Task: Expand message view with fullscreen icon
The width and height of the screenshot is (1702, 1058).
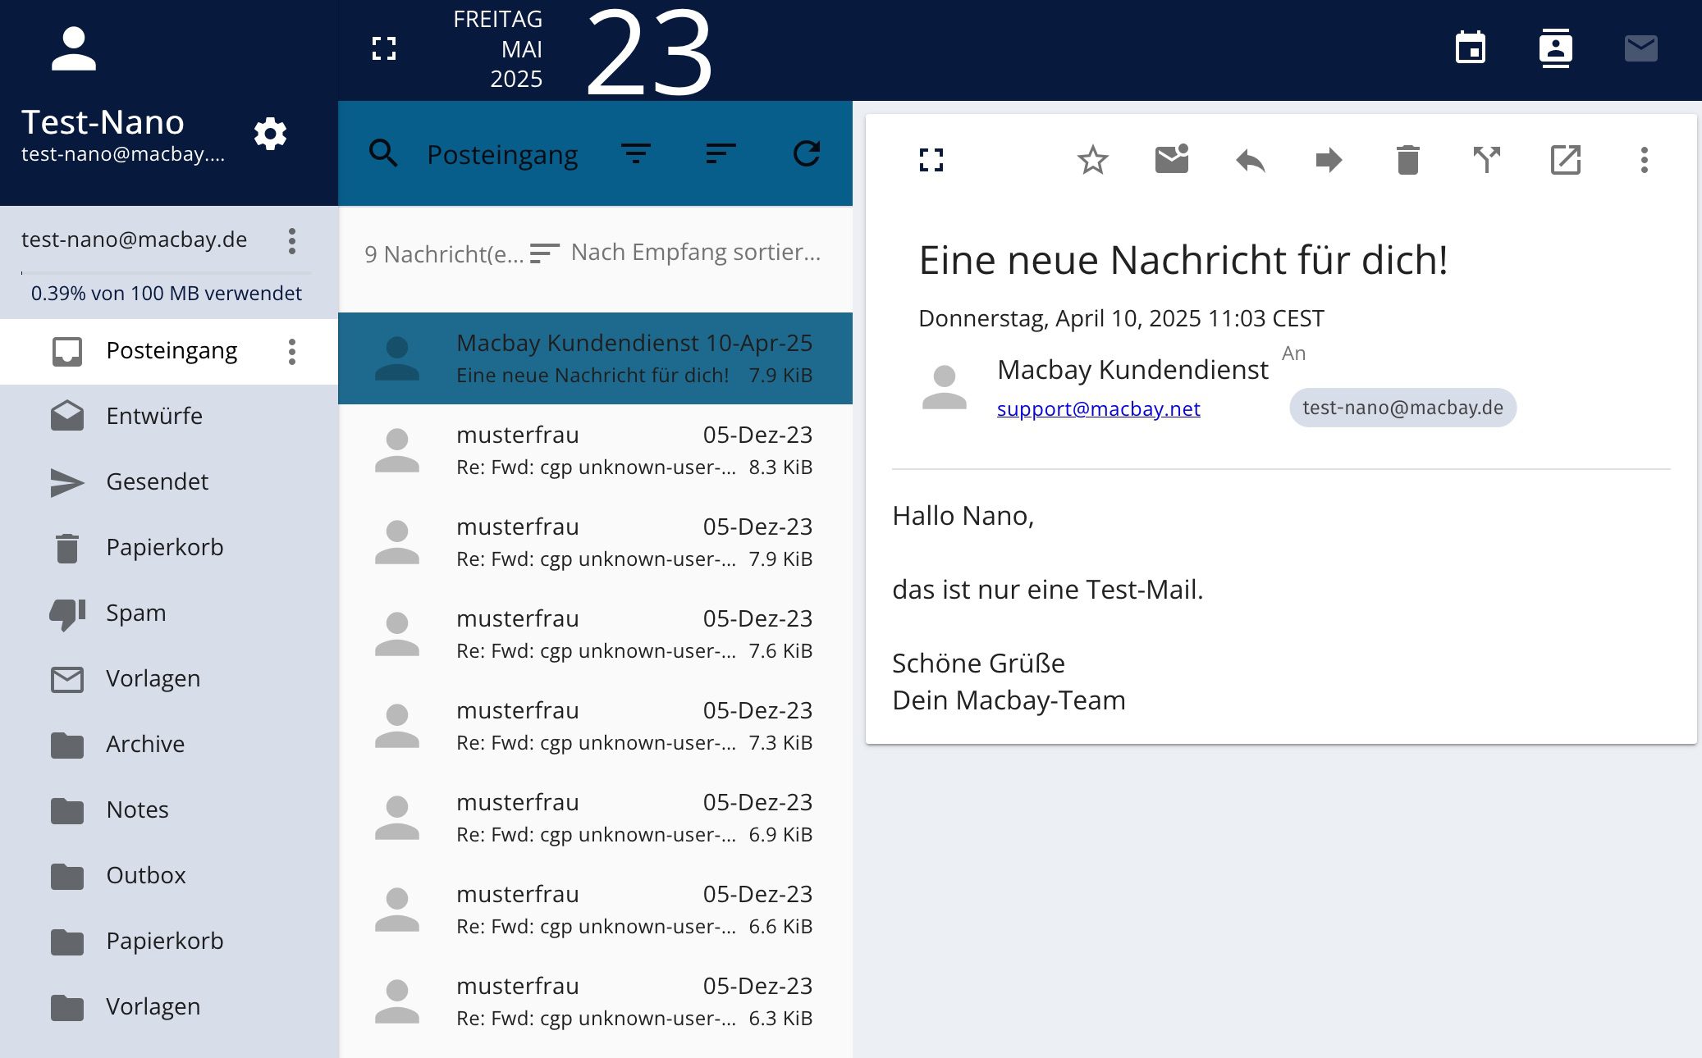Action: [931, 160]
